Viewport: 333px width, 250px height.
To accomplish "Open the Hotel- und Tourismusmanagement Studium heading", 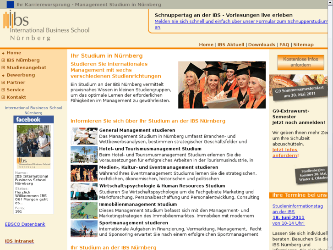I will (x=150, y=149).
